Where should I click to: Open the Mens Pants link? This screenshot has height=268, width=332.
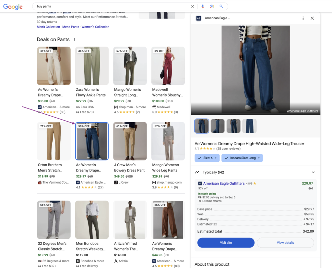[71, 27]
